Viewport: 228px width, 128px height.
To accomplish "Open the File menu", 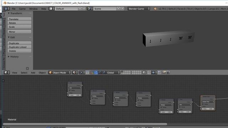I will 14,9.
